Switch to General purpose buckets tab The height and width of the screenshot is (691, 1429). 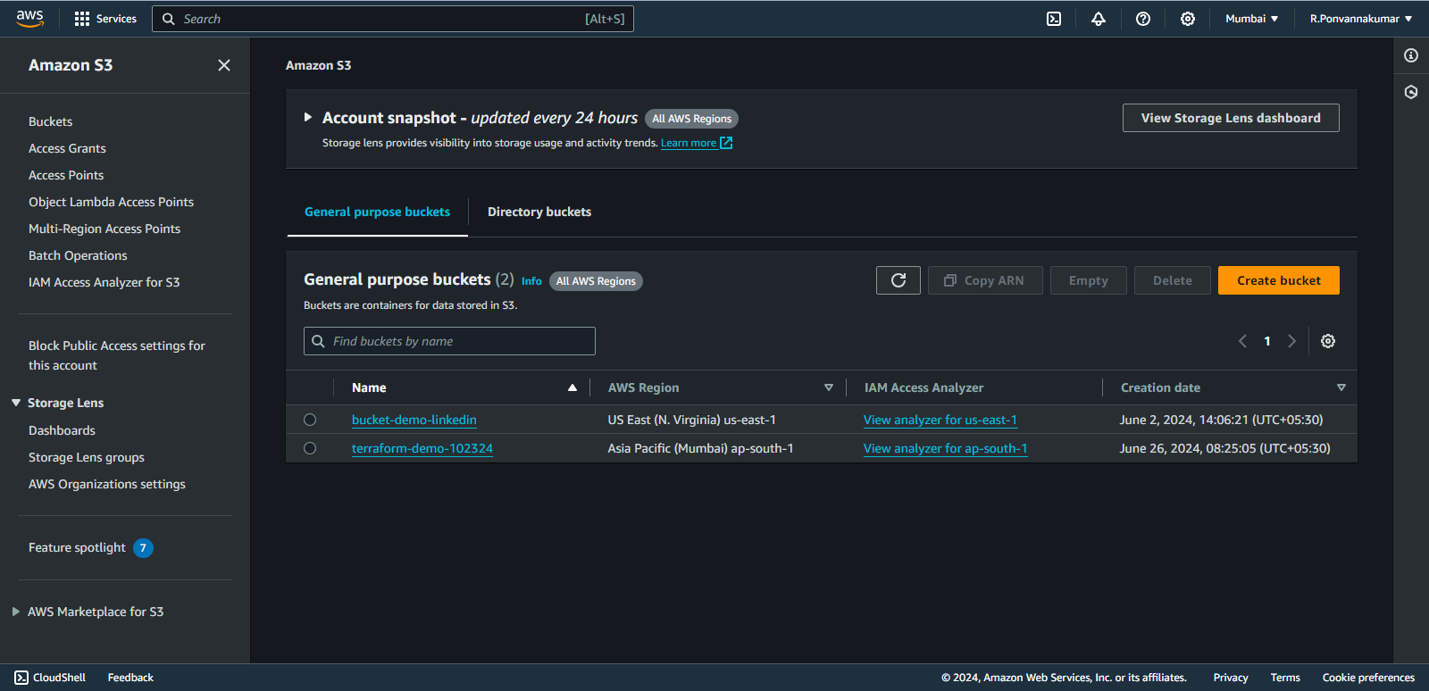point(377,212)
